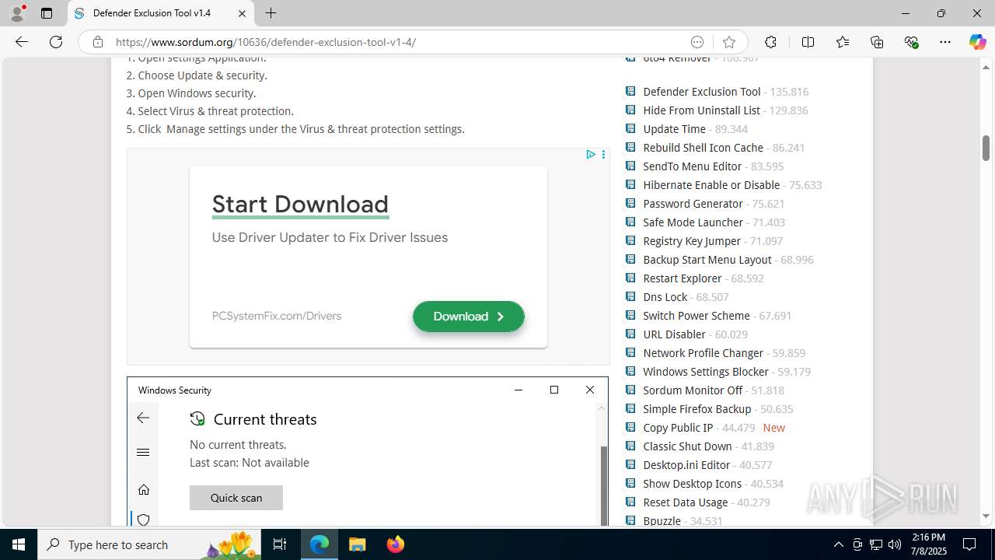The width and height of the screenshot is (995, 560).
Task: Open the browser profile icon
Action: [17, 13]
